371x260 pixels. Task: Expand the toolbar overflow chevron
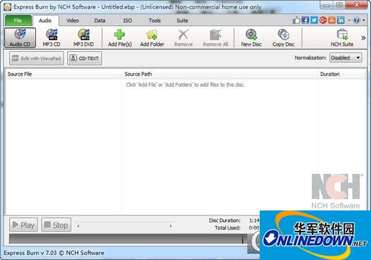click(x=363, y=38)
